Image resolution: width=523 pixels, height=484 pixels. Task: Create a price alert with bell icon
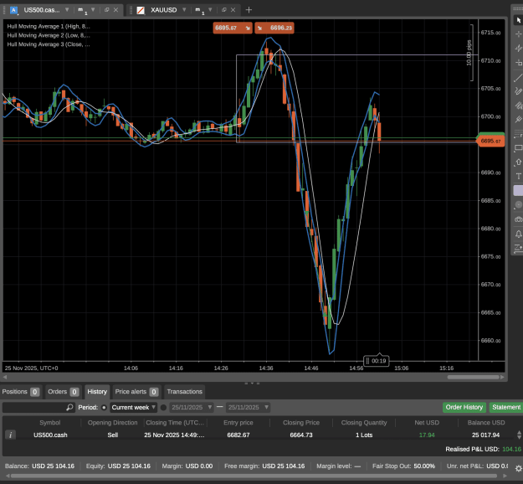[518, 234]
